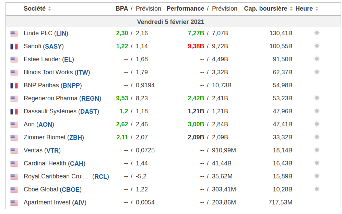Click the BPA column header
The width and height of the screenshot is (342, 214).
pos(121,9)
